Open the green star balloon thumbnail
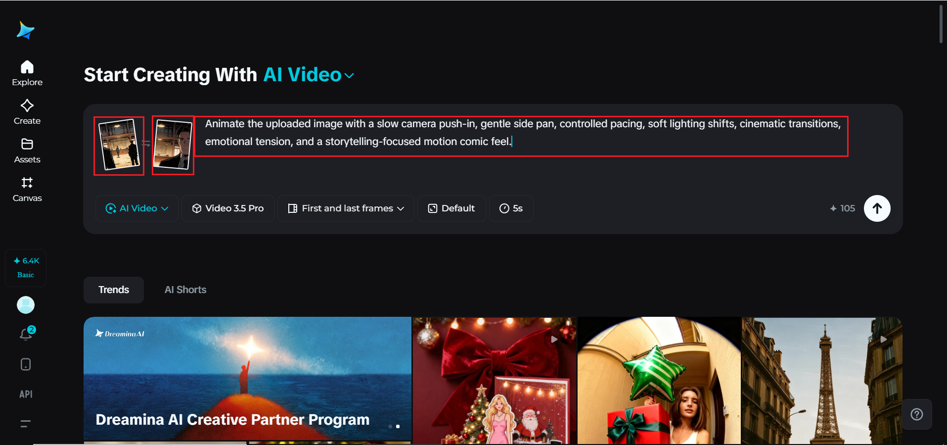 tap(659, 380)
